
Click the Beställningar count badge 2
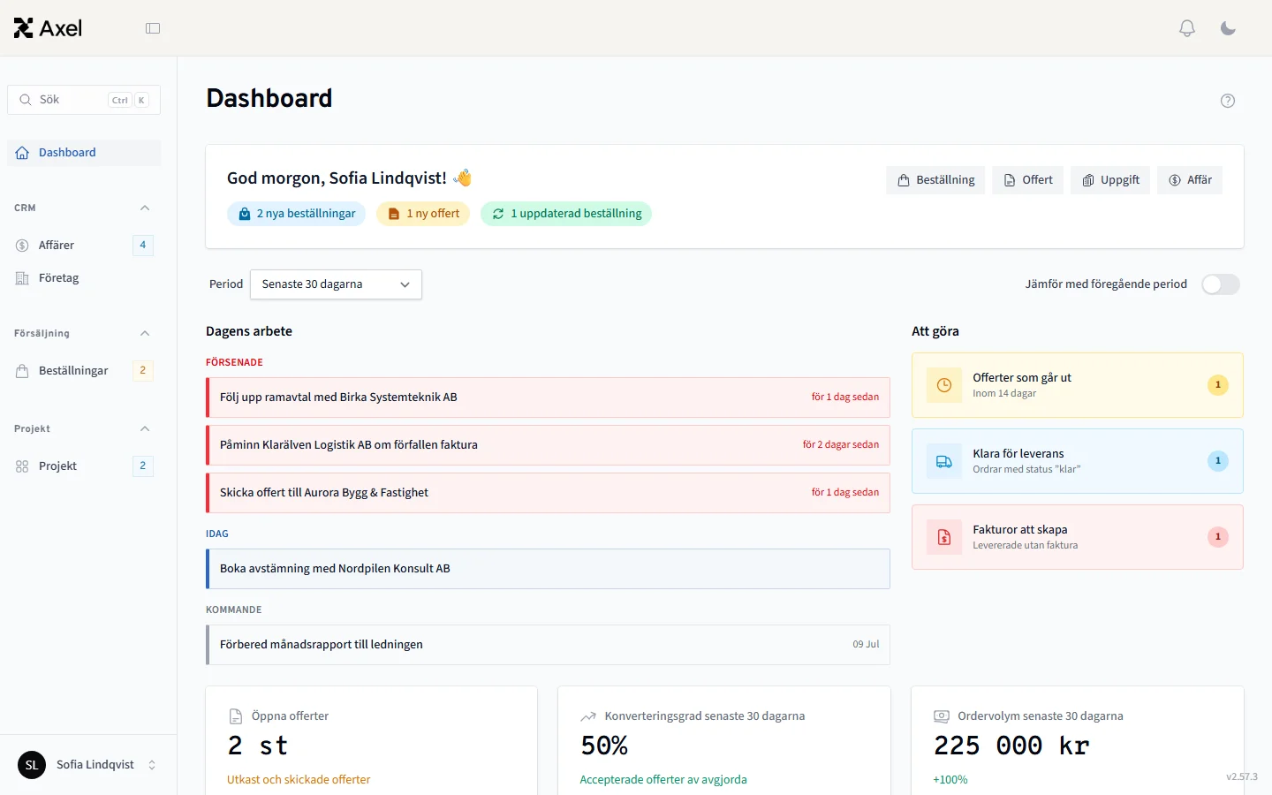point(143,371)
